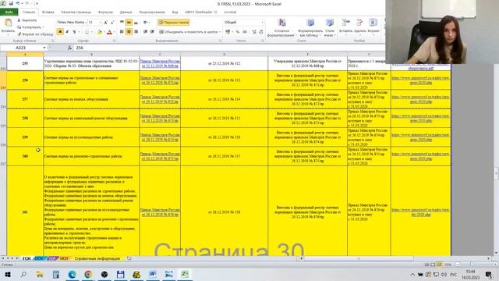Click the decrease indent icon

(145, 32)
